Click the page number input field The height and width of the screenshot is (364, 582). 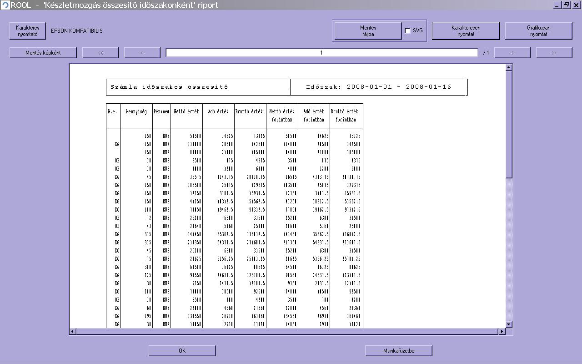coord(321,53)
